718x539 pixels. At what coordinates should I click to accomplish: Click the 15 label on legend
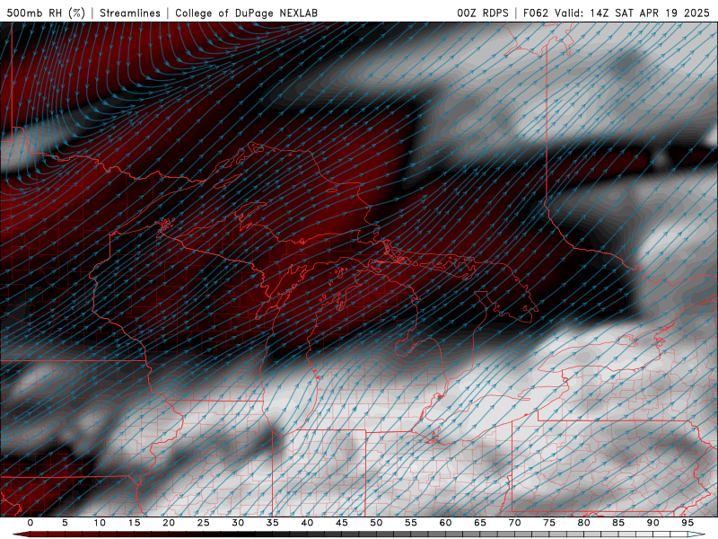coord(134,523)
